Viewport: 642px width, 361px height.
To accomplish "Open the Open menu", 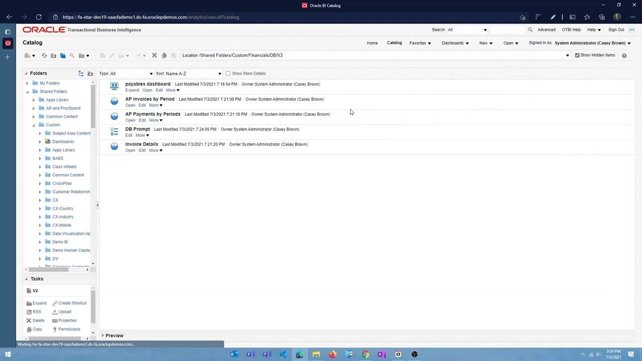I will [511, 43].
